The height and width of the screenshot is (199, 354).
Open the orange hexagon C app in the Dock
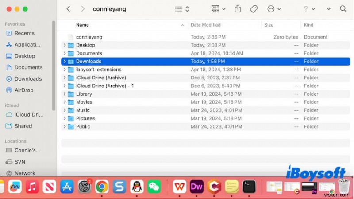[214, 187]
